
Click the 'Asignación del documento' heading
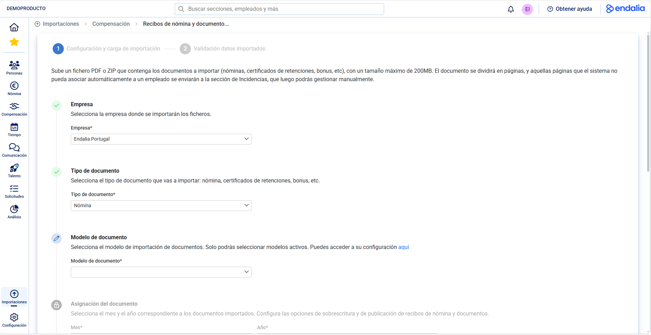coord(104,304)
